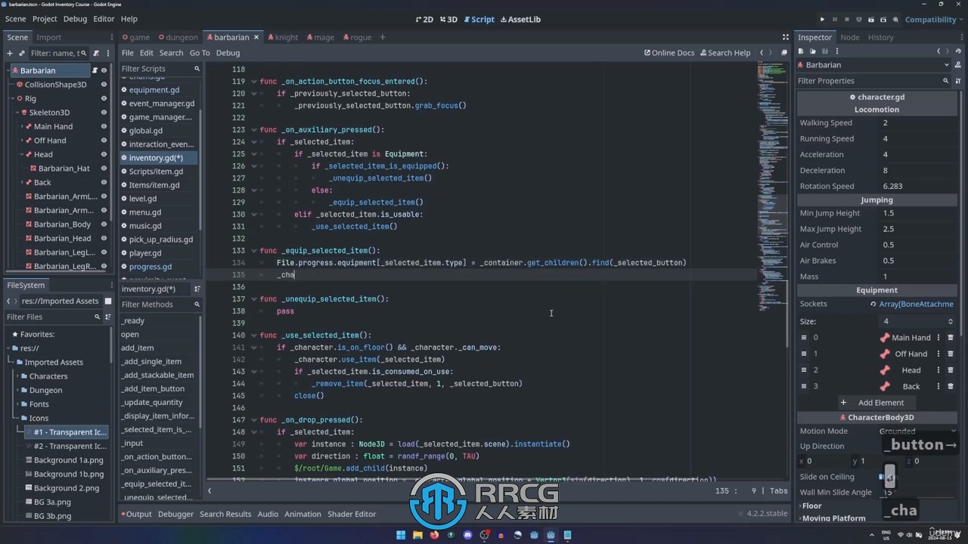Viewport: 968px width, 544px height.
Task: Click the Windows Start button on the taskbar
Action: [x=401, y=535]
